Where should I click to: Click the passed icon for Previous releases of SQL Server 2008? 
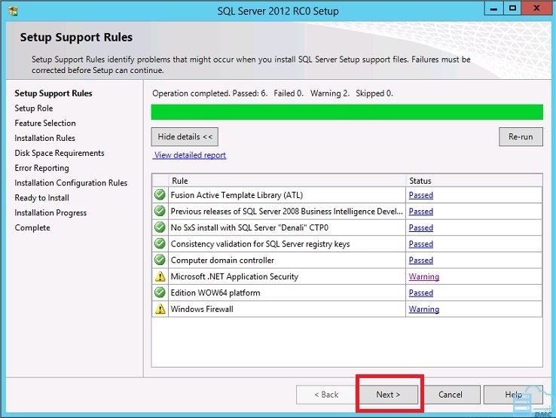tap(160, 211)
